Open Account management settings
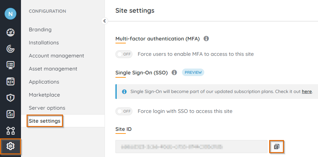 pos(56,56)
